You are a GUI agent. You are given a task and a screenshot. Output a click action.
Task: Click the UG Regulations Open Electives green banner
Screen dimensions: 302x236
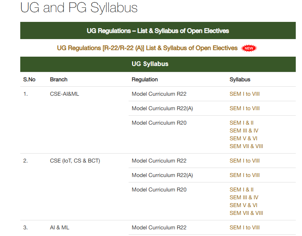click(x=158, y=30)
